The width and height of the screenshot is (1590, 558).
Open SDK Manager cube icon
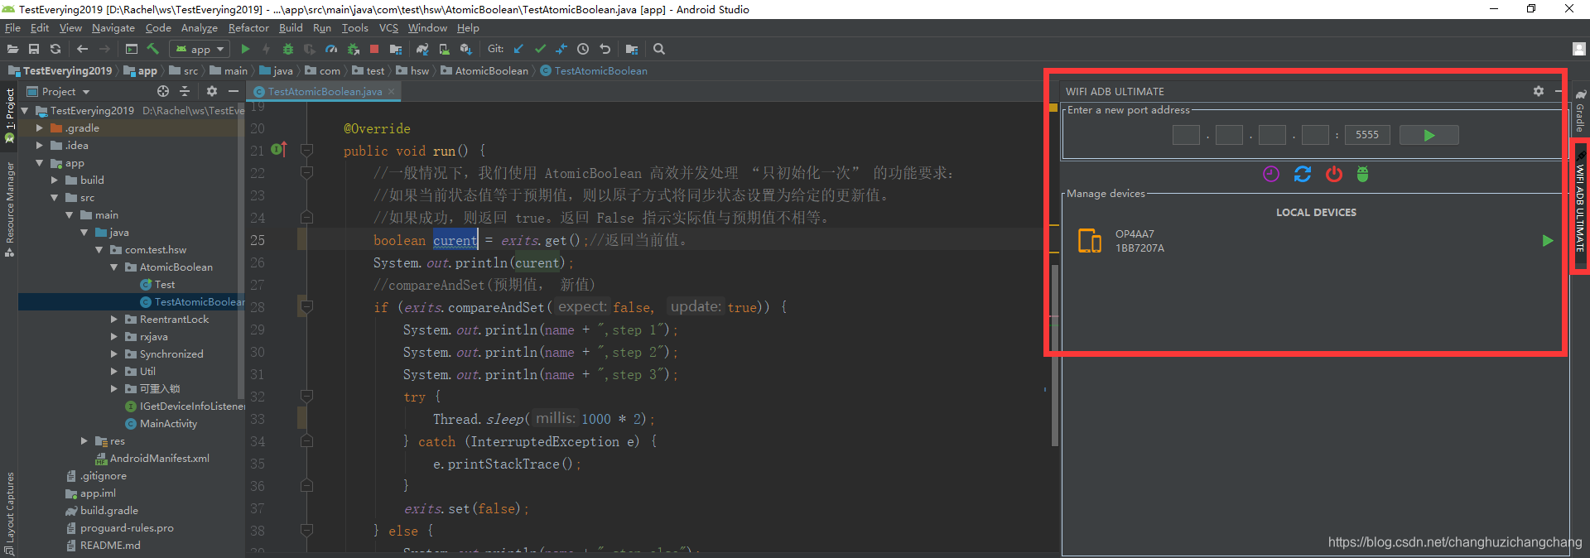[465, 49]
